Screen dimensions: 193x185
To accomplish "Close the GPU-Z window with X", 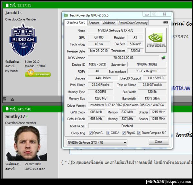I will tap(165, 14).
